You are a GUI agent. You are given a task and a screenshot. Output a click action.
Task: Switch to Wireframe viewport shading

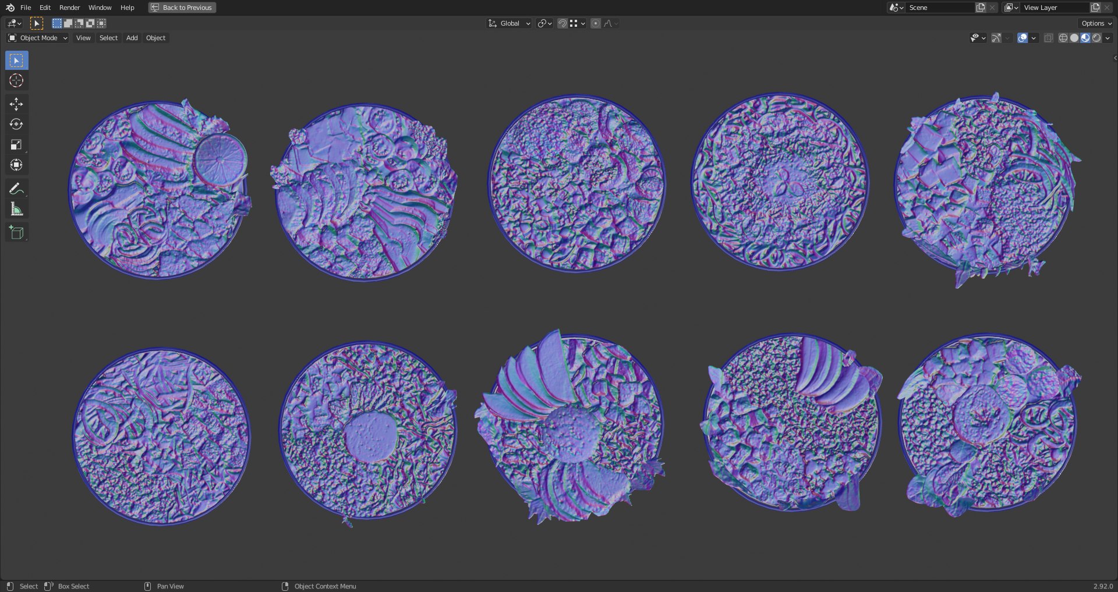1063,38
